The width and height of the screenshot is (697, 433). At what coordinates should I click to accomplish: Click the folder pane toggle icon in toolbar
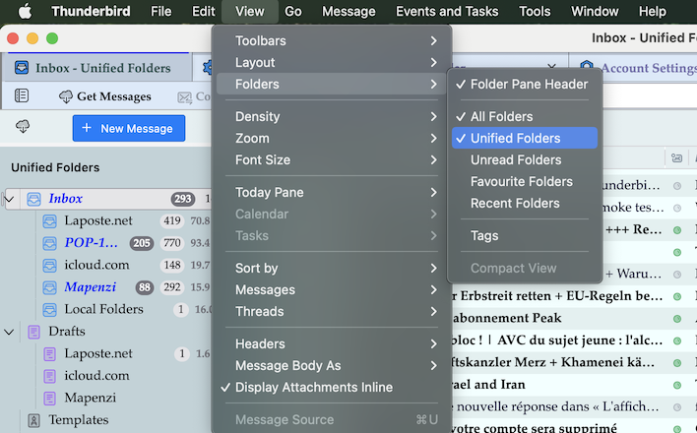coord(22,95)
